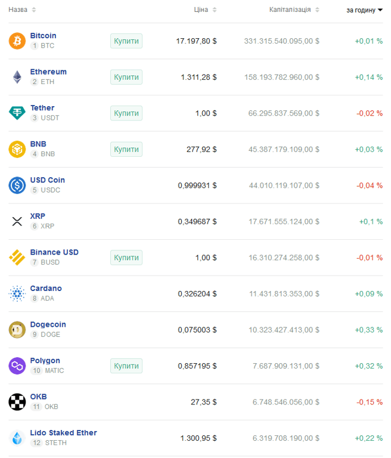Click the Bitcoin coin logo
The width and height of the screenshot is (391, 458).
(17, 41)
